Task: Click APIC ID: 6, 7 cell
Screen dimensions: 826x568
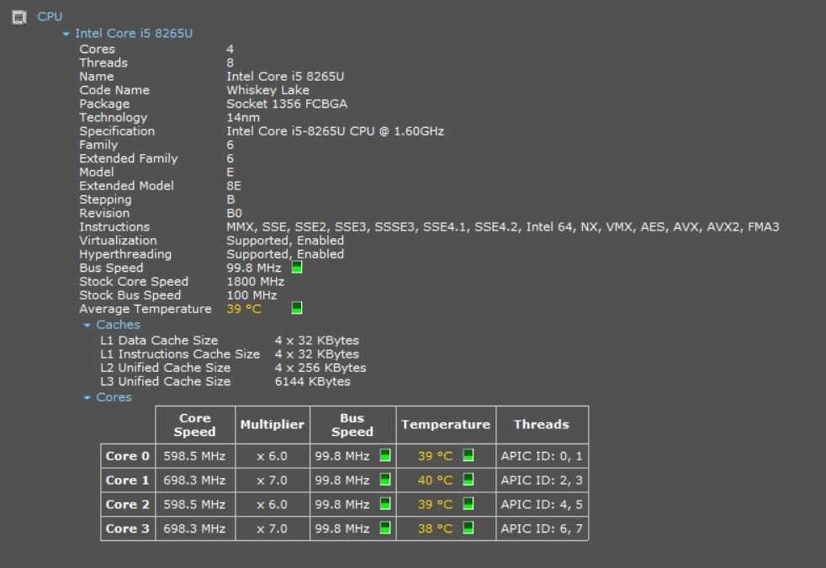Action: (x=542, y=529)
